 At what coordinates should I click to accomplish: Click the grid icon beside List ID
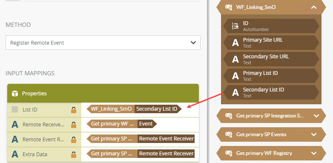15,109
